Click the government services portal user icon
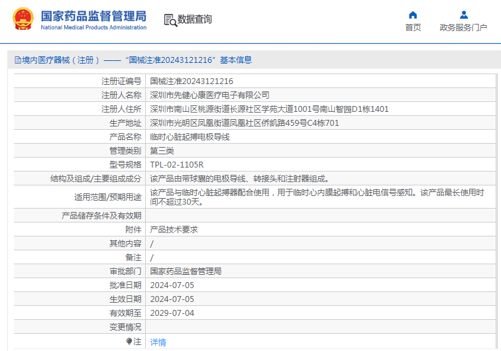Screen dimensions: 501x351 (464, 15)
